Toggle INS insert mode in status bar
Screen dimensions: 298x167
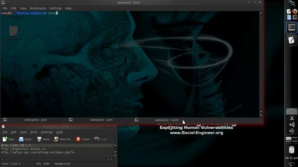pos(38,164)
